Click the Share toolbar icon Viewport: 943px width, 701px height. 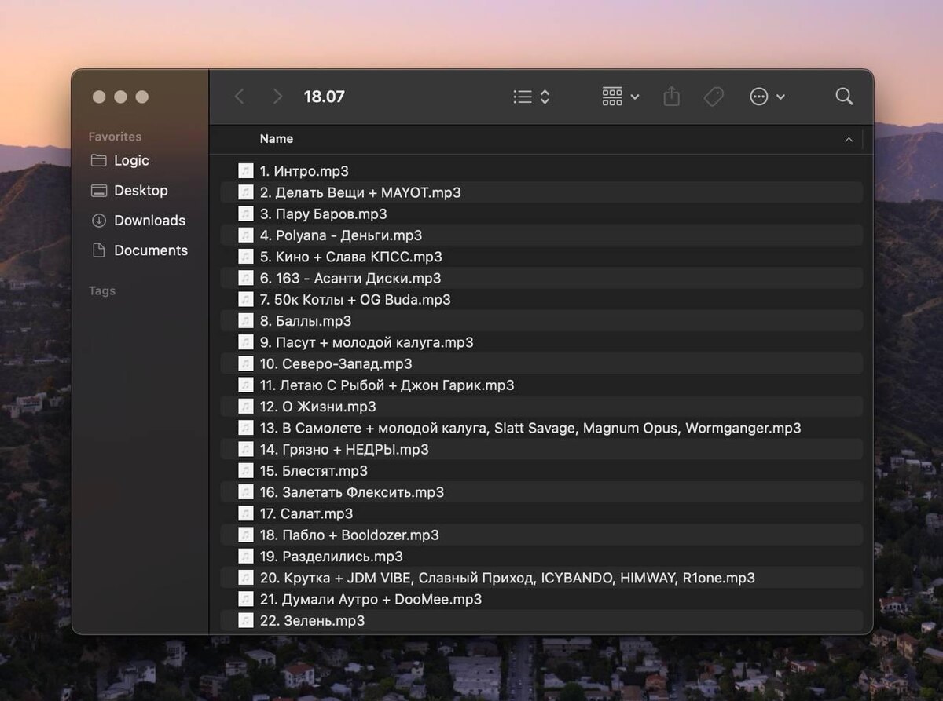(x=671, y=97)
